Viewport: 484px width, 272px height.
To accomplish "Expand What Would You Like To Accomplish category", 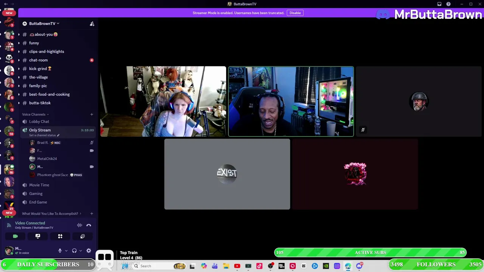I will click(51, 214).
